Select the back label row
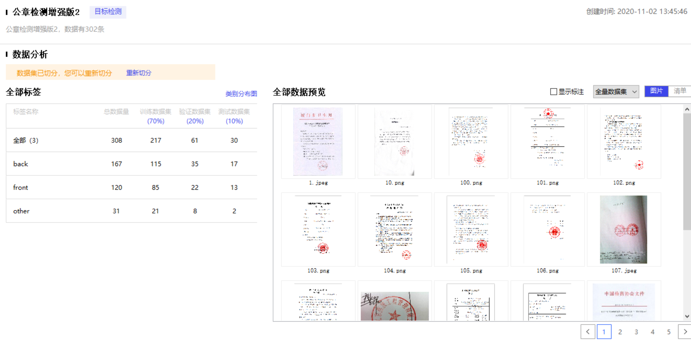The height and width of the screenshot is (340, 691). coord(131,164)
